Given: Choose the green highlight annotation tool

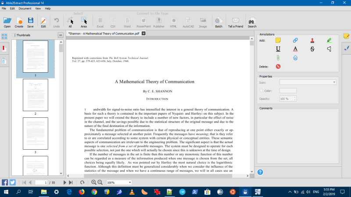Looking at the screenshot, I should (329, 40).
